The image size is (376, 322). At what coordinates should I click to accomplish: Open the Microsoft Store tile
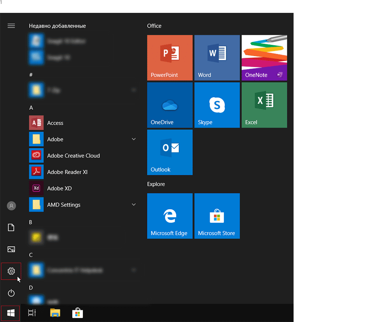pyautogui.click(x=217, y=216)
